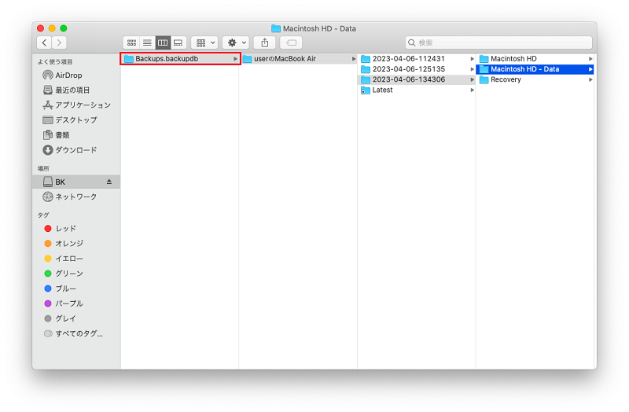Click the search field
Viewport: 629px width, 412px height.
498,42
